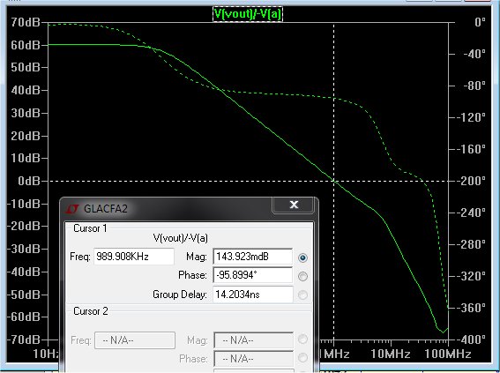Click the Group Delay value field
The image size is (500, 373).
252,295
